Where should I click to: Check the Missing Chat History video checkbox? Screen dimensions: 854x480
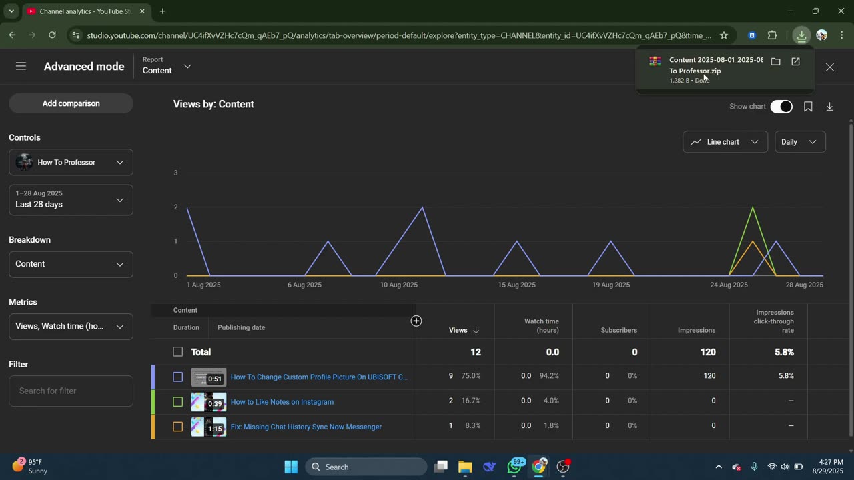click(x=177, y=427)
